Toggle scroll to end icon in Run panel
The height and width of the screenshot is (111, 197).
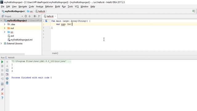7,75
